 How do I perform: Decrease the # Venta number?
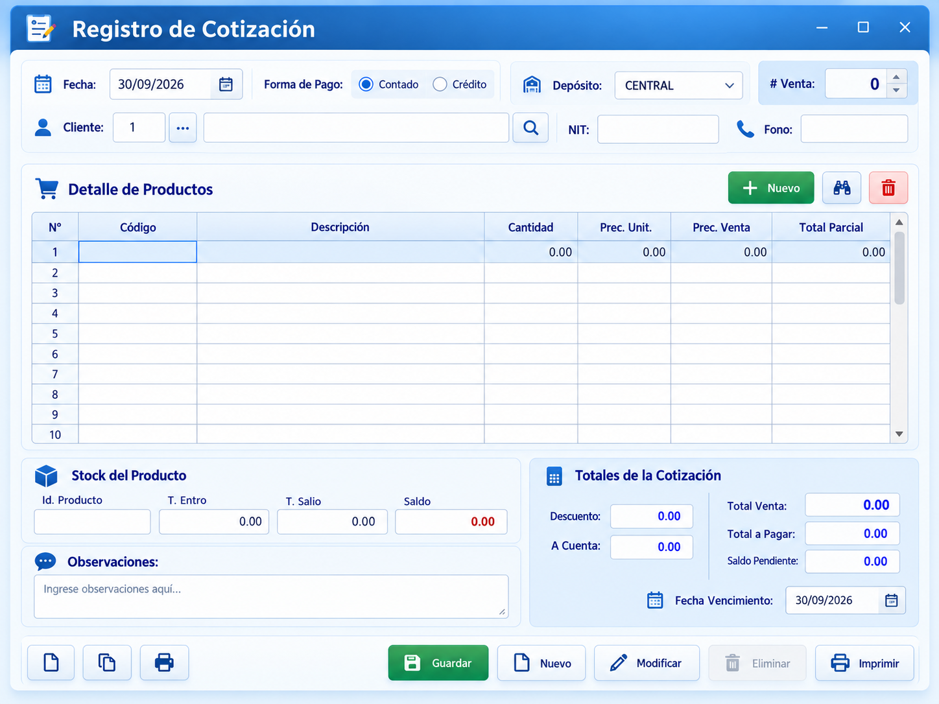tap(896, 91)
